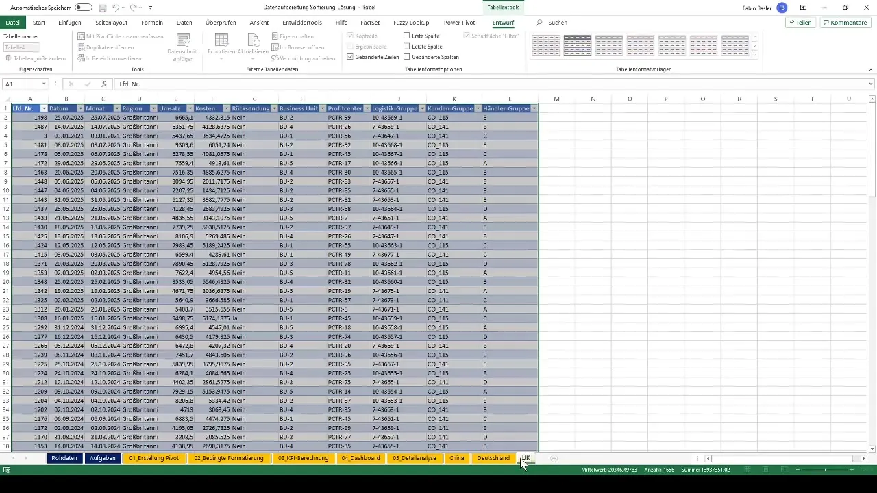Open the Region column filter dropdown
This screenshot has height=493, width=877.
pos(153,108)
